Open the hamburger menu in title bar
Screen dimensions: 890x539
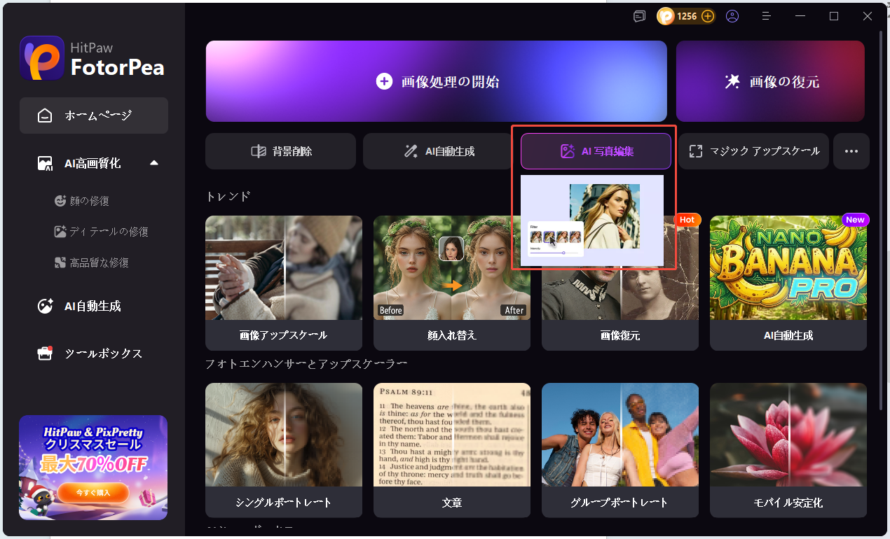click(x=767, y=16)
